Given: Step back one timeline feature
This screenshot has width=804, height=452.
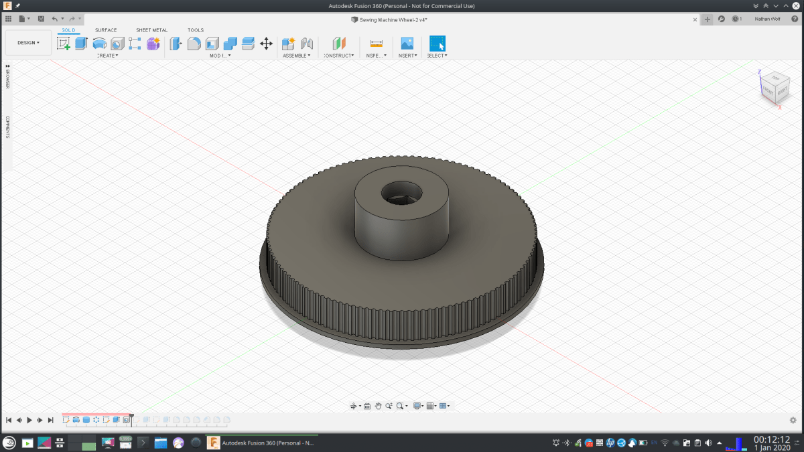Looking at the screenshot, I should tap(19, 420).
